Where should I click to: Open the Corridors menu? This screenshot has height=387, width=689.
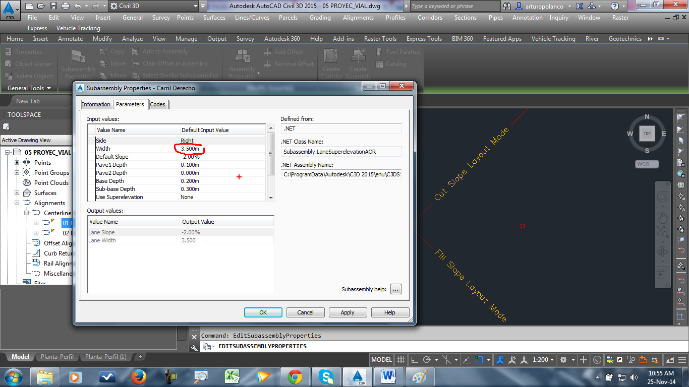(x=430, y=18)
